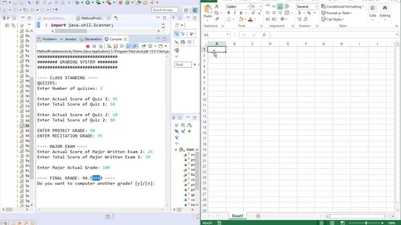Open the Javadoc tab

click(68, 39)
